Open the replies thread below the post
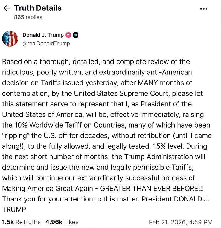The height and width of the screenshot is (228, 221). tap(28, 17)
